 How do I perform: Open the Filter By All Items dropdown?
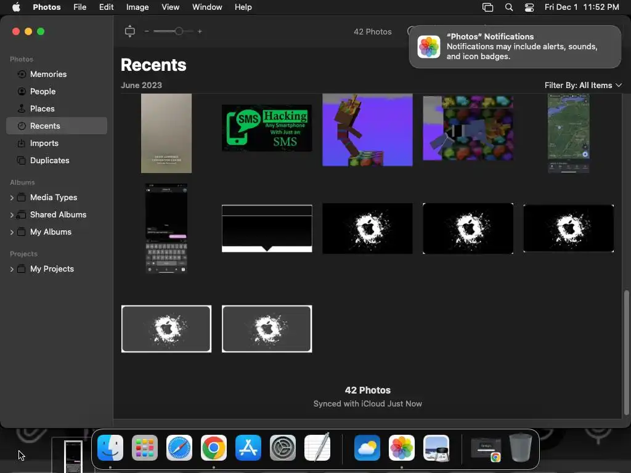(x=583, y=85)
